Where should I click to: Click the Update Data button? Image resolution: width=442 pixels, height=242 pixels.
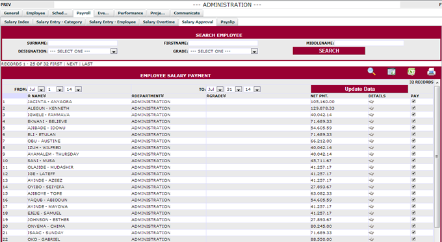359,89
